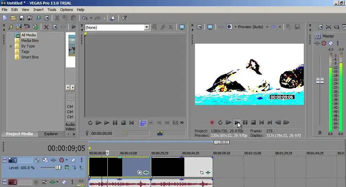
Task: Expand the By Type tree node
Action: (x=11, y=46)
